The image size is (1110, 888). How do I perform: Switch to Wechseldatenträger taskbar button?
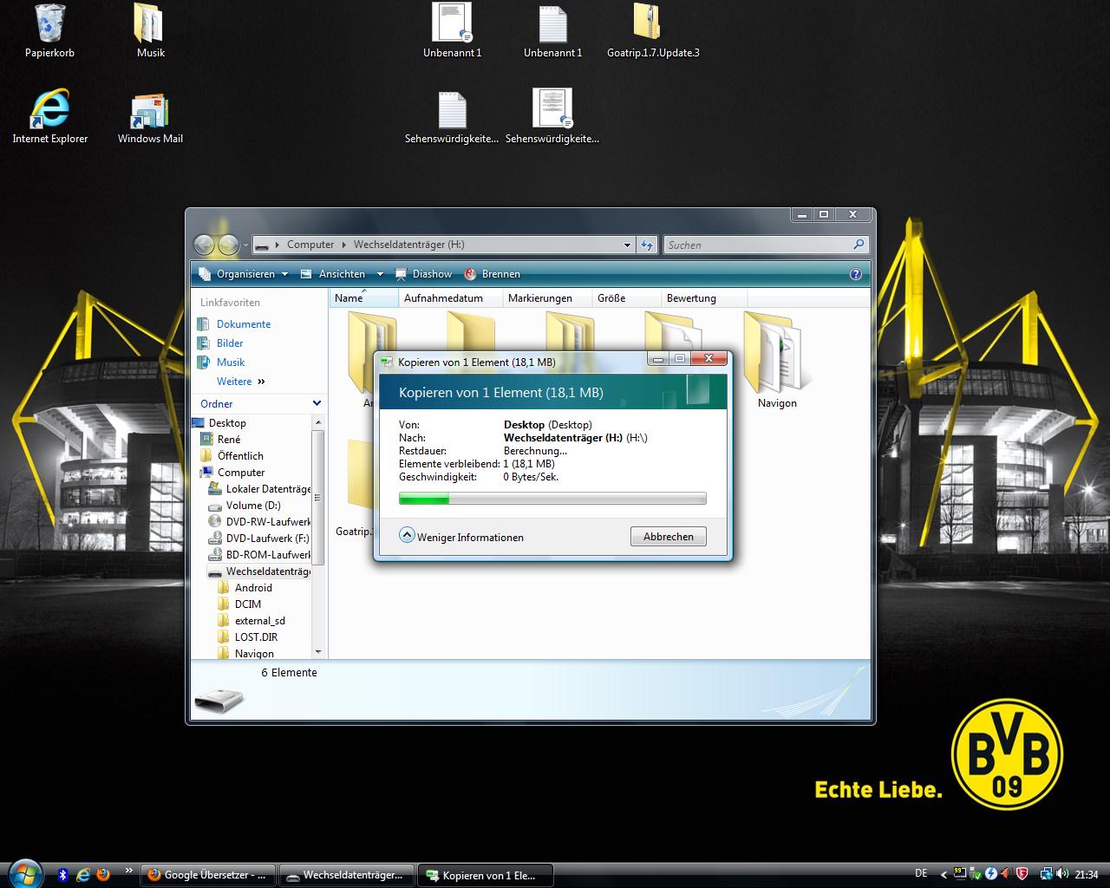[347, 875]
